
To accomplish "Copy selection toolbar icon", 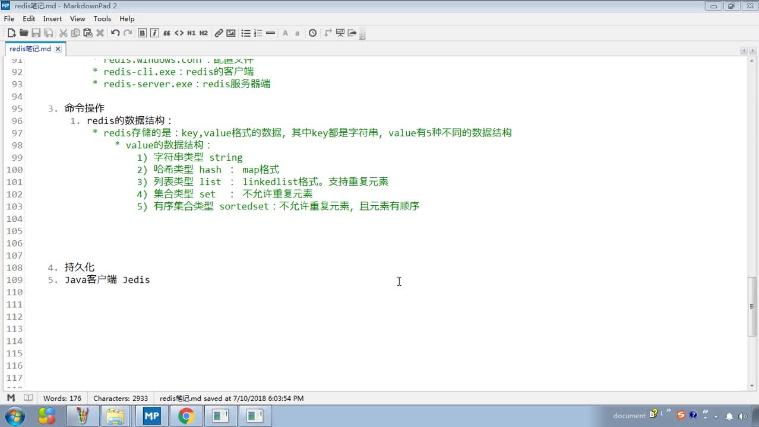I will pos(75,33).
